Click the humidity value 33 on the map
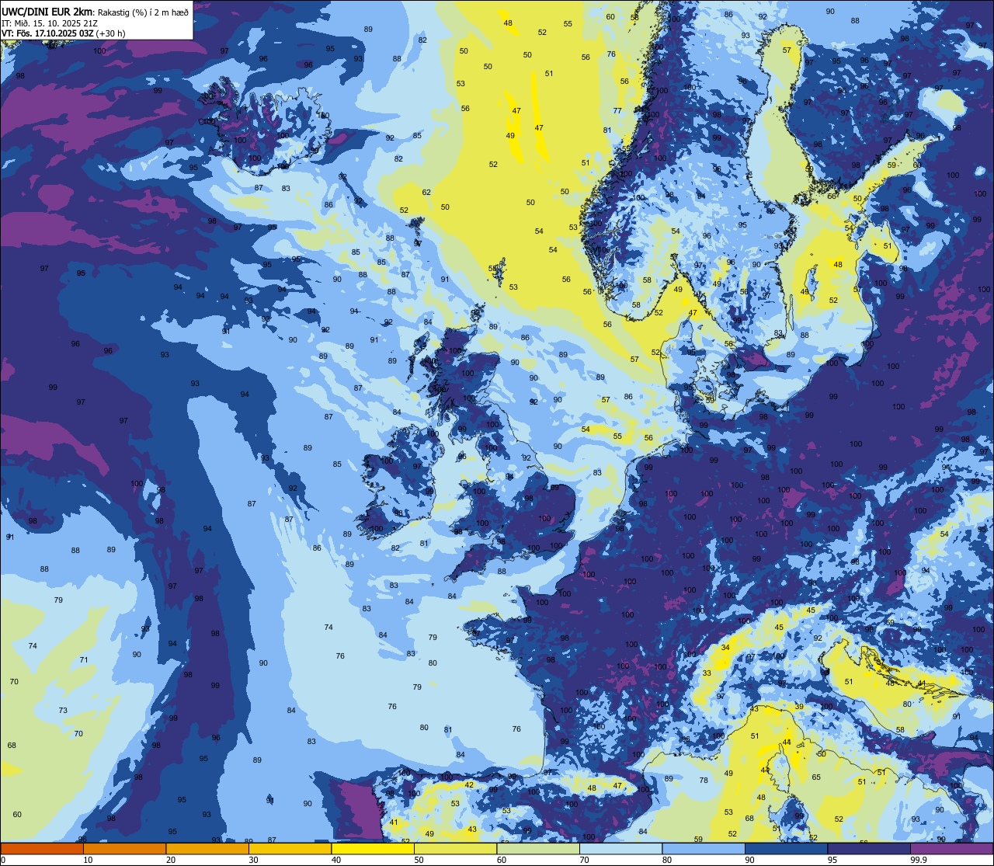Viewport: 994px width, 866px height. pos(707,673)
